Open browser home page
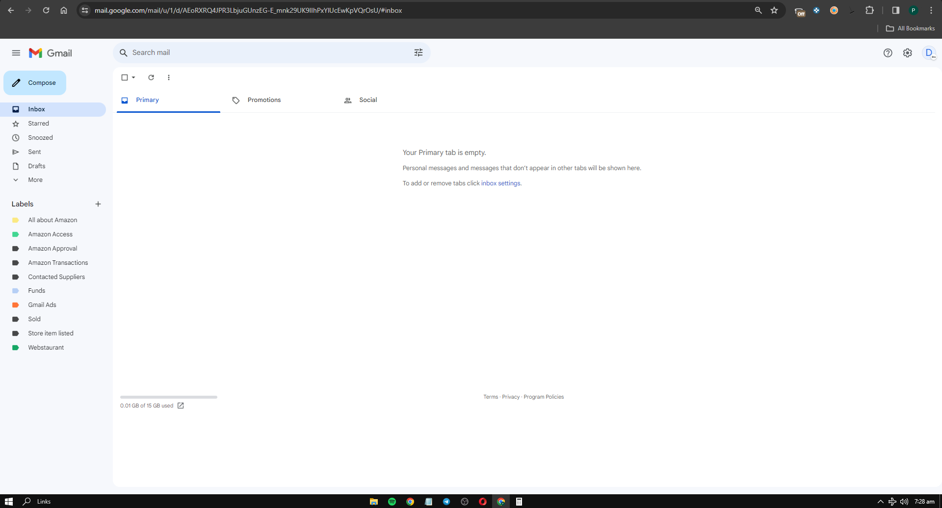942x508 pixels. (64, 10)
